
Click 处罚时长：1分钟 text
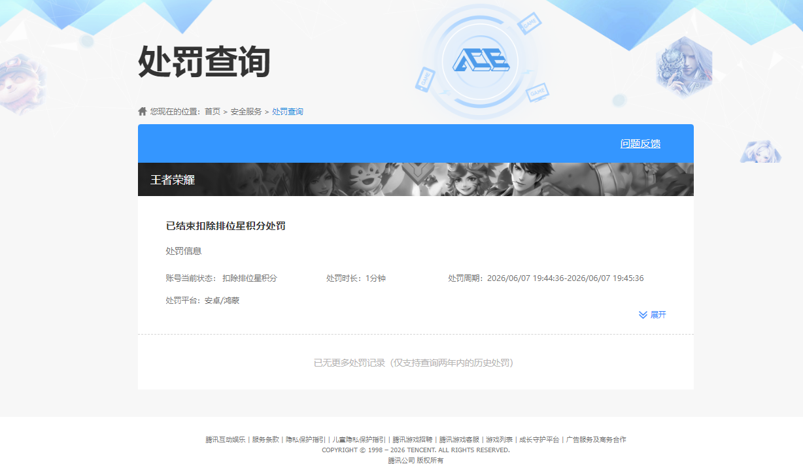click(x=356, y=278)
